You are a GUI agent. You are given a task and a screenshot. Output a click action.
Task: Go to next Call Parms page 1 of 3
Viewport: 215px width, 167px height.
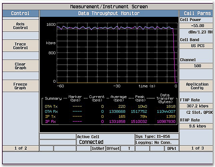(x=197, y=148)
